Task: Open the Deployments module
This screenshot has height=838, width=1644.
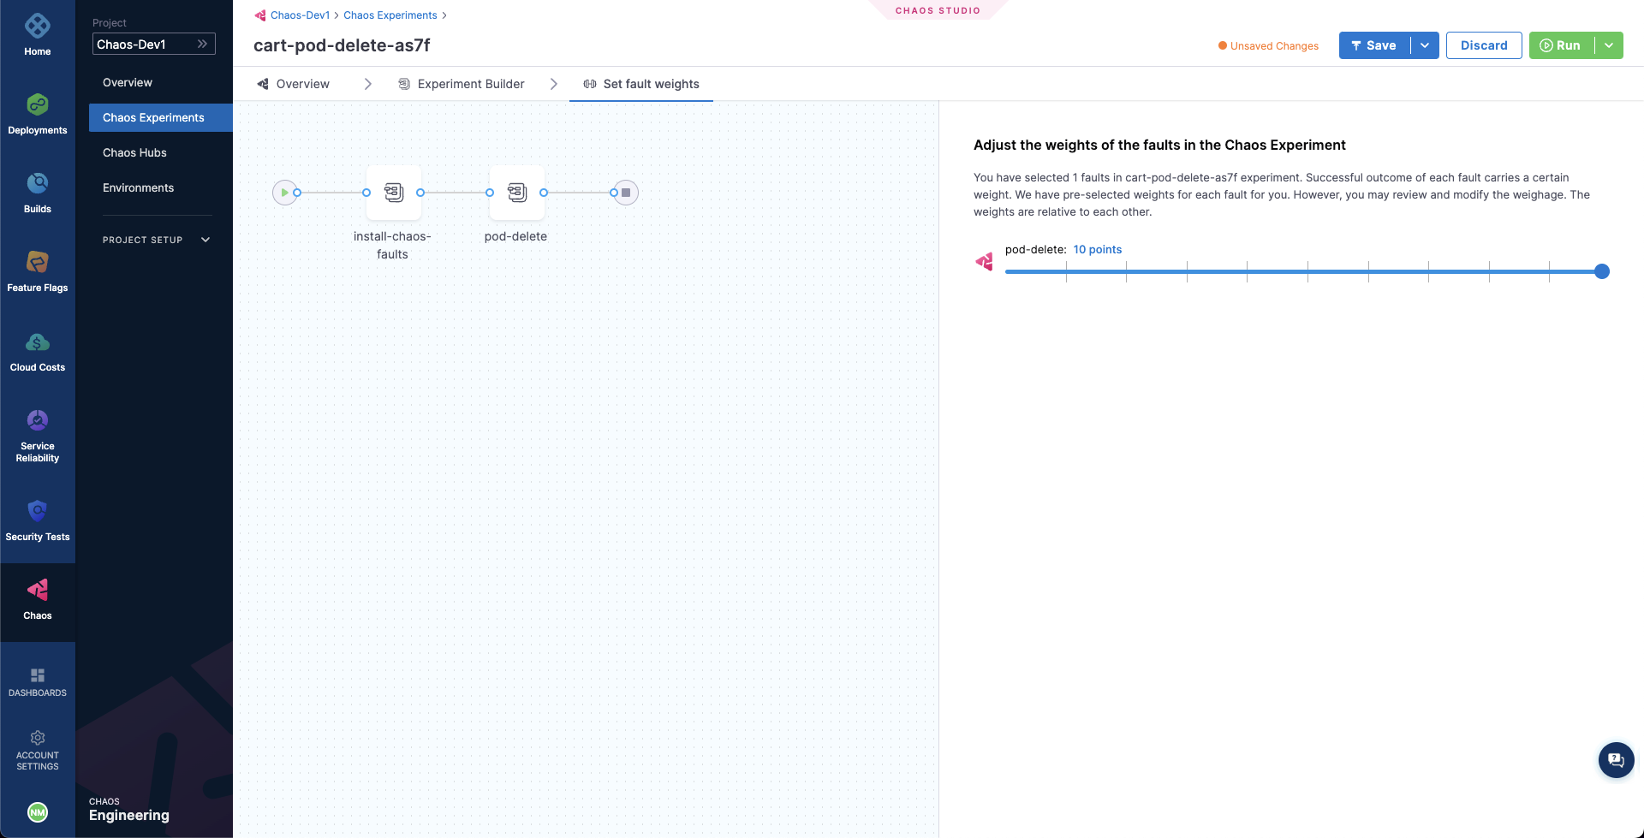Action: pyautogui.click(x=38, y=115)
